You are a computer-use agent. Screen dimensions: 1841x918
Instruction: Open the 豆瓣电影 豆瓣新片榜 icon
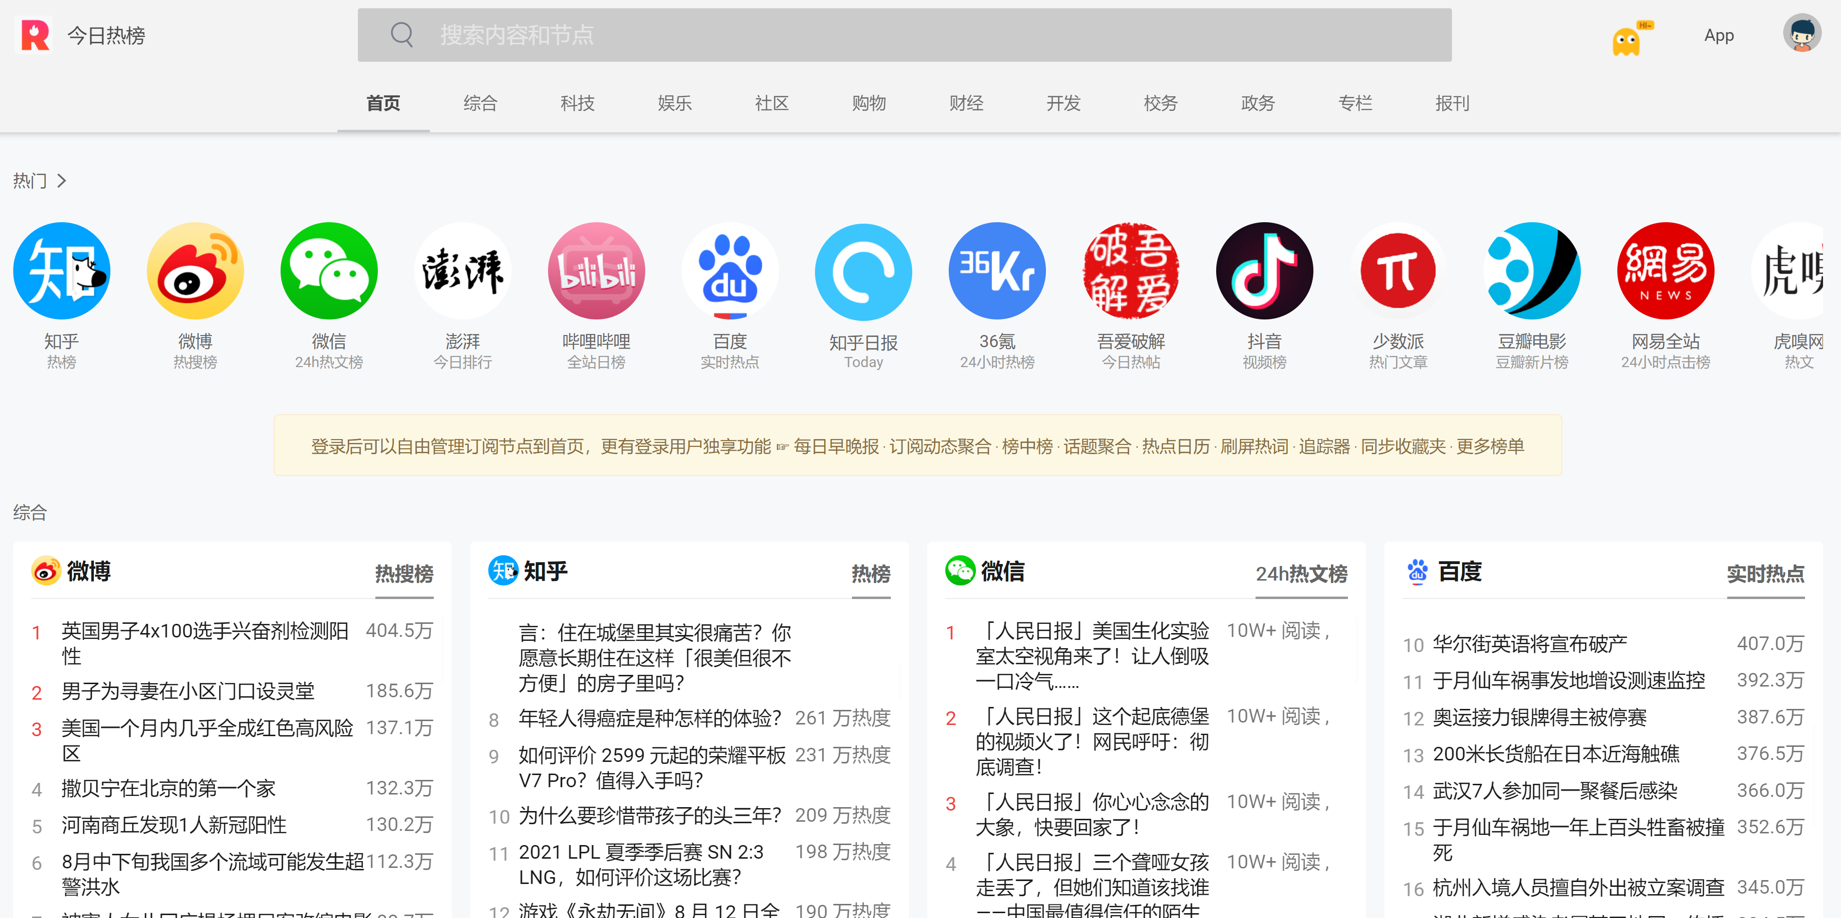[x=1532, y=271]
